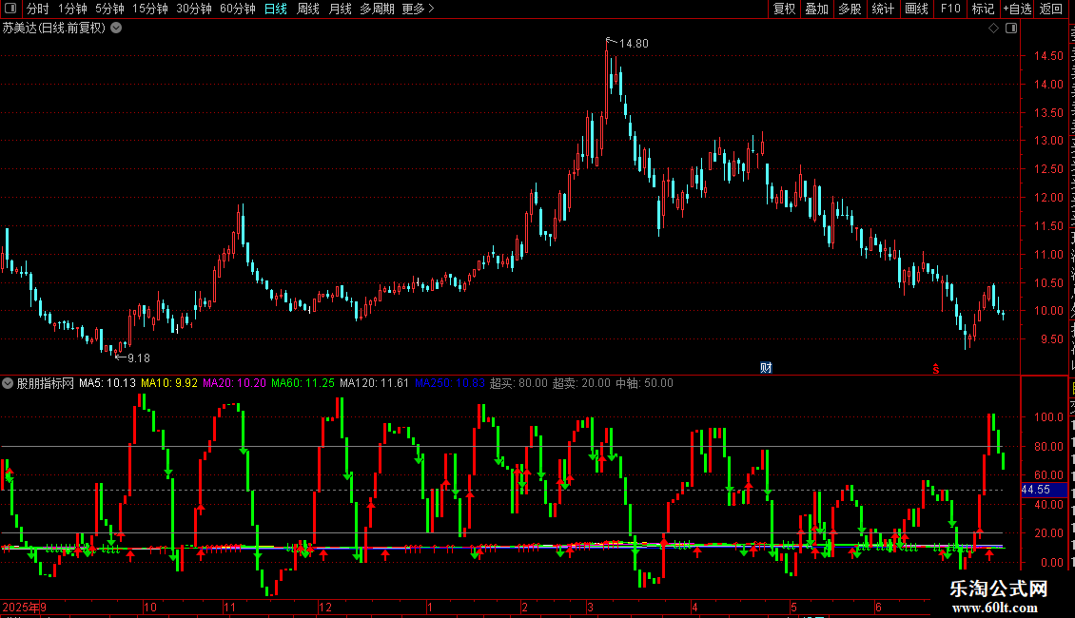Screen dimensions: 1075x618
Task: Expand the 更多 periods menu
Action: (418, 9)
